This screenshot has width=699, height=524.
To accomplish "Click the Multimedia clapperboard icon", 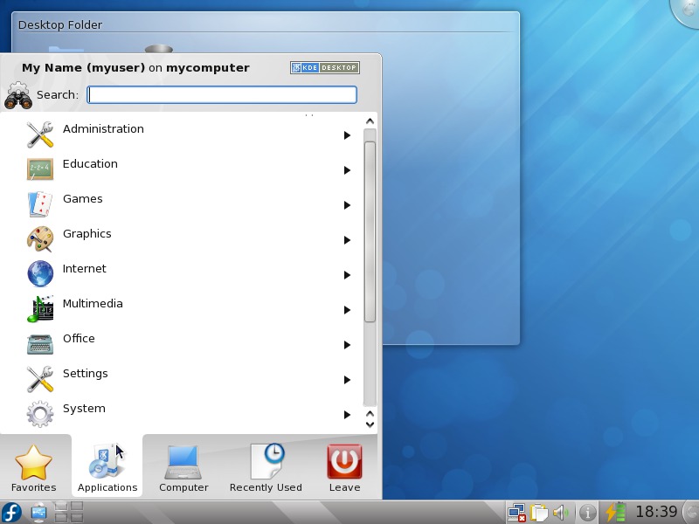I will [x=40, y=308].
